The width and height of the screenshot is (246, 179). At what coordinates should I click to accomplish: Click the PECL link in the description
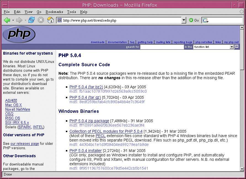tap(101, 136)
